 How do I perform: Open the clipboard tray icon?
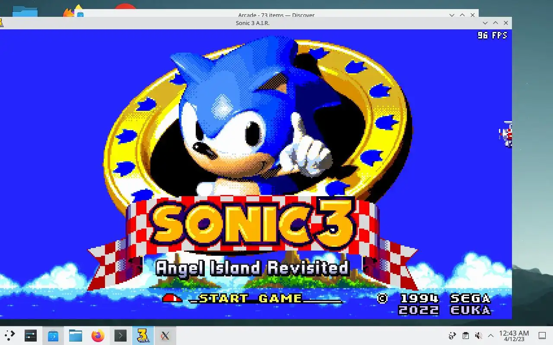[465, 336]
